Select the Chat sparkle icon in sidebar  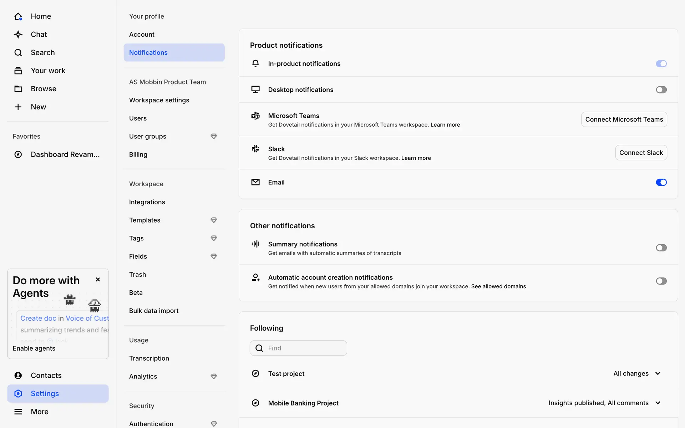(x=18, y=34)
